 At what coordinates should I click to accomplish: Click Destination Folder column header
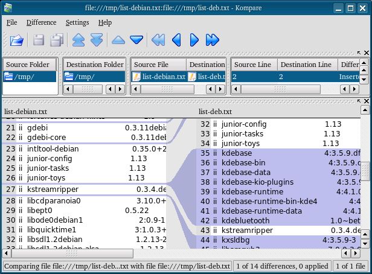[94, 65]
